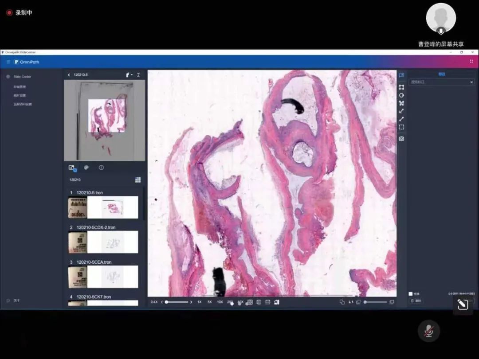The height and width of the screenshot is (359, 479).
Task: Go back using arrow beside 120210-5
Action: click(69, 75)
